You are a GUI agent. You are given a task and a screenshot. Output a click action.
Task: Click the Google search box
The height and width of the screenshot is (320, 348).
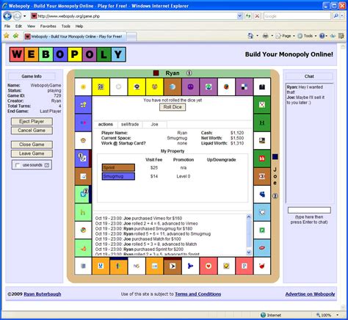[297, 16]
